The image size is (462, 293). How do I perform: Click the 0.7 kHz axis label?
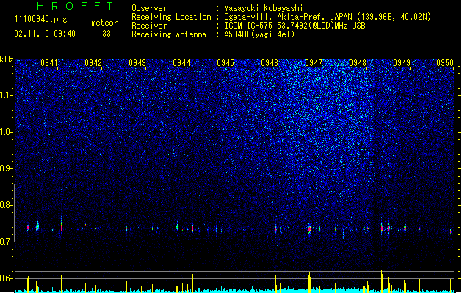point(7,242)
